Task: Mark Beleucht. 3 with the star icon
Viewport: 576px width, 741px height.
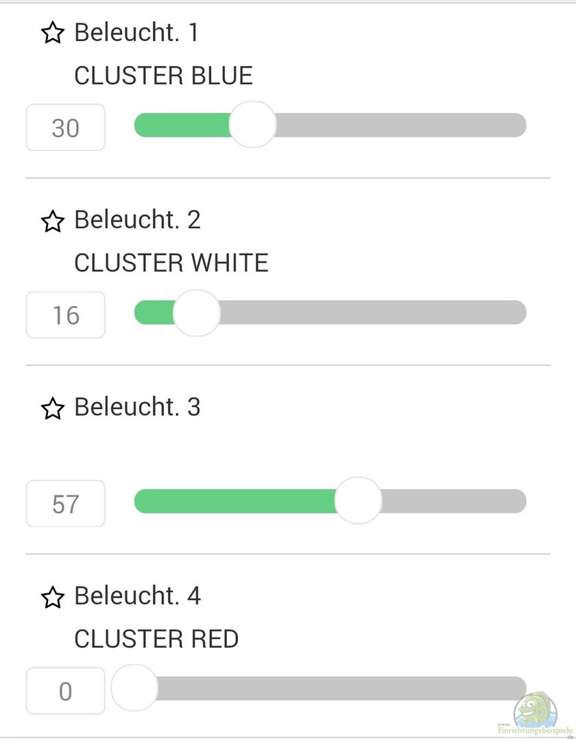Action: point(53,408)
